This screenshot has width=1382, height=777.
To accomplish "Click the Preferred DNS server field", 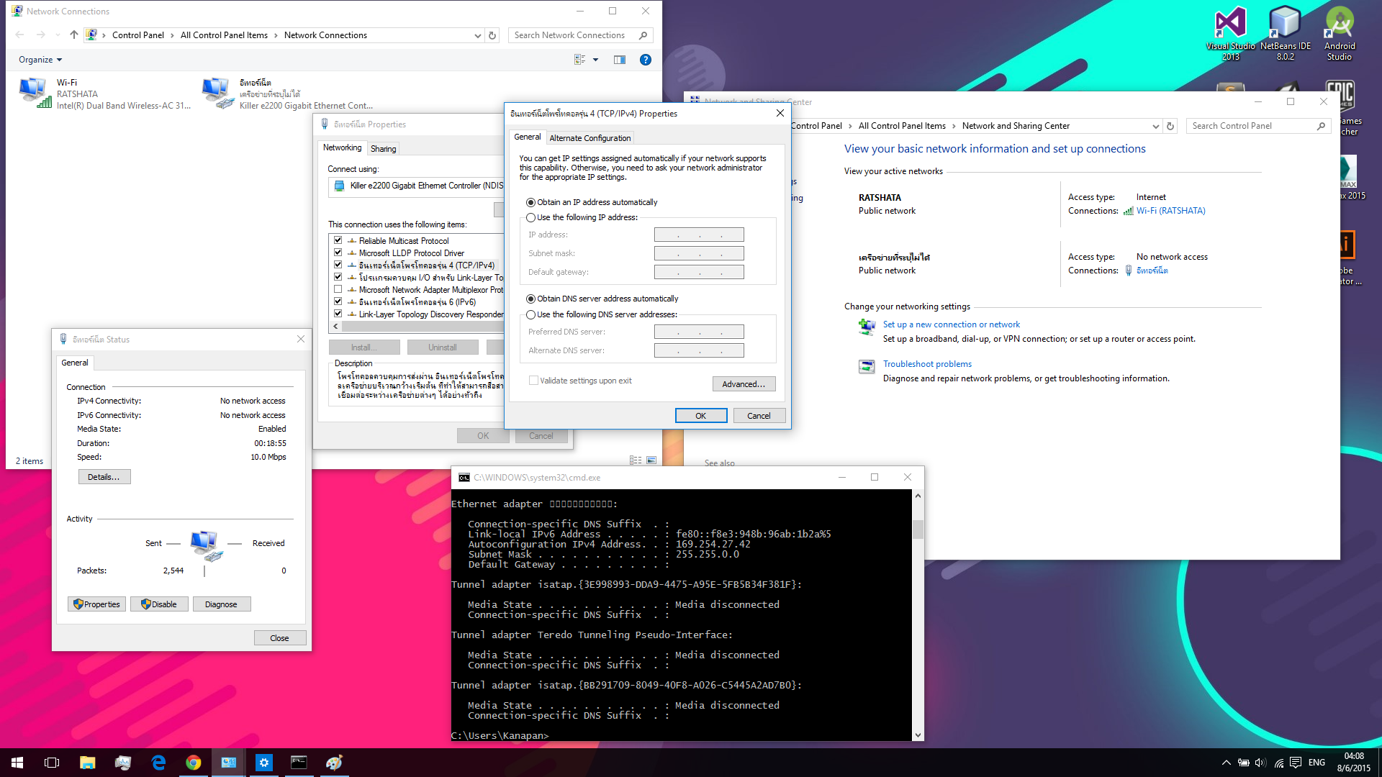I will point(698,332).
